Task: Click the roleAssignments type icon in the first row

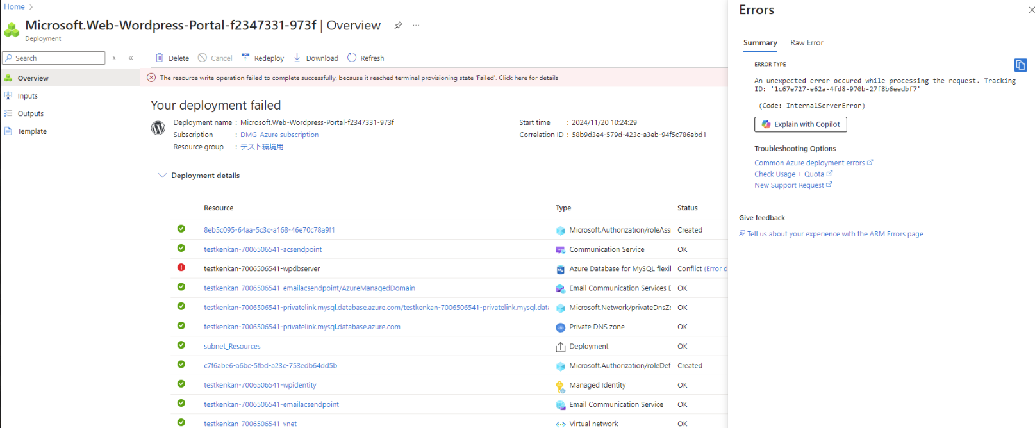Action: (x=561, y=231)
